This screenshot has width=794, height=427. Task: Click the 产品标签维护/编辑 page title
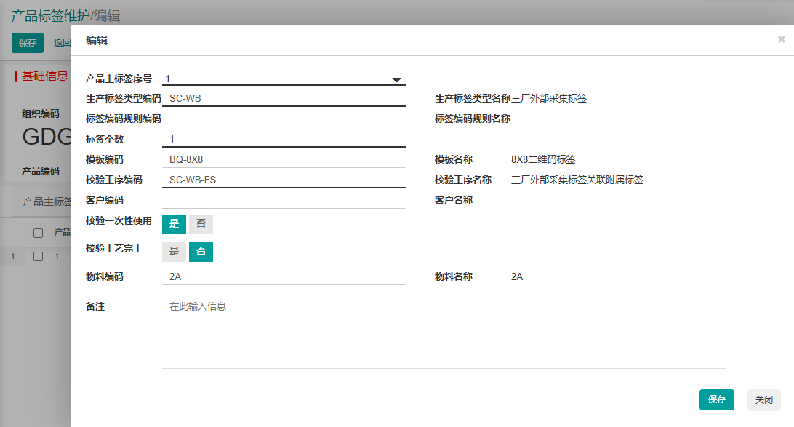(x=66, y=16)
